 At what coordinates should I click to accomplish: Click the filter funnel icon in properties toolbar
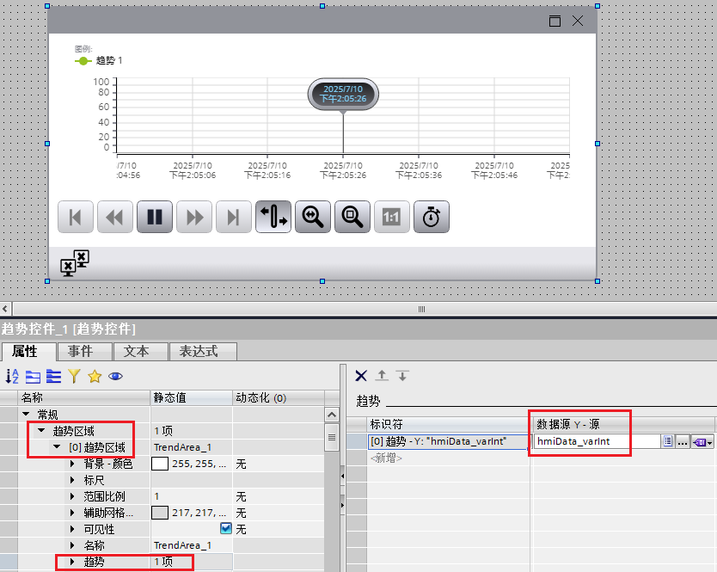[x=75, y=376]
